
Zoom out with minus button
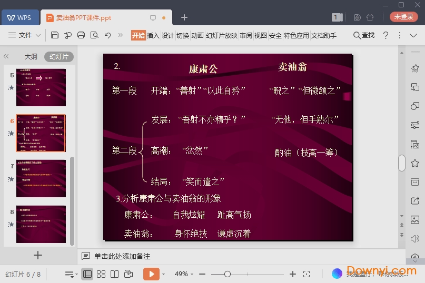202,274
